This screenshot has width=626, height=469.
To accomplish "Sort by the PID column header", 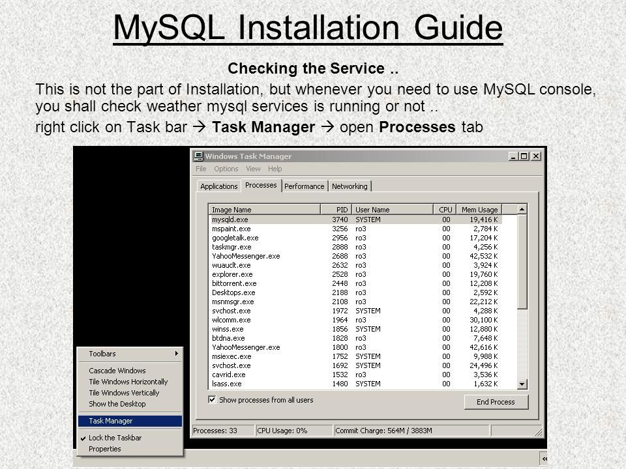I will coord(336,209).
